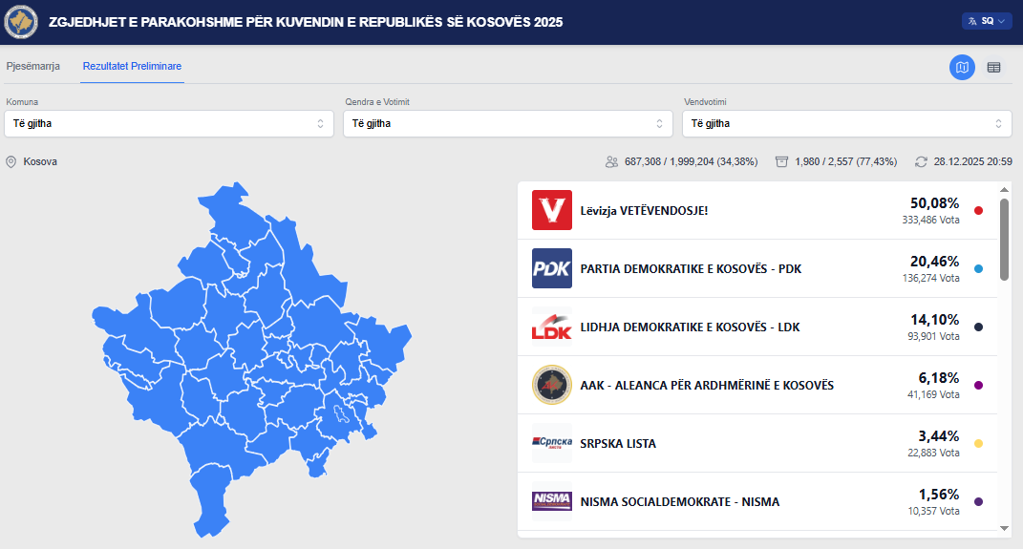The image size is (1023, 549).
Task: Switch to table view icon
Action: 993,68
